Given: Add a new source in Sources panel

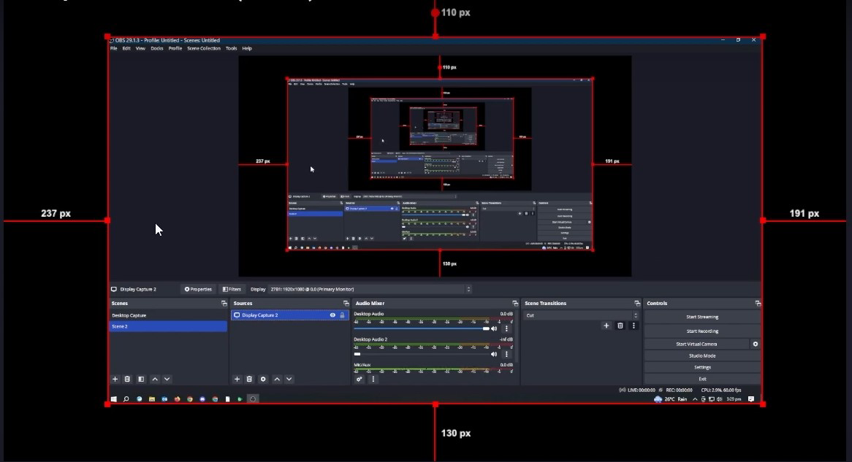Looking at the screenshot, I should coord(237,379).
